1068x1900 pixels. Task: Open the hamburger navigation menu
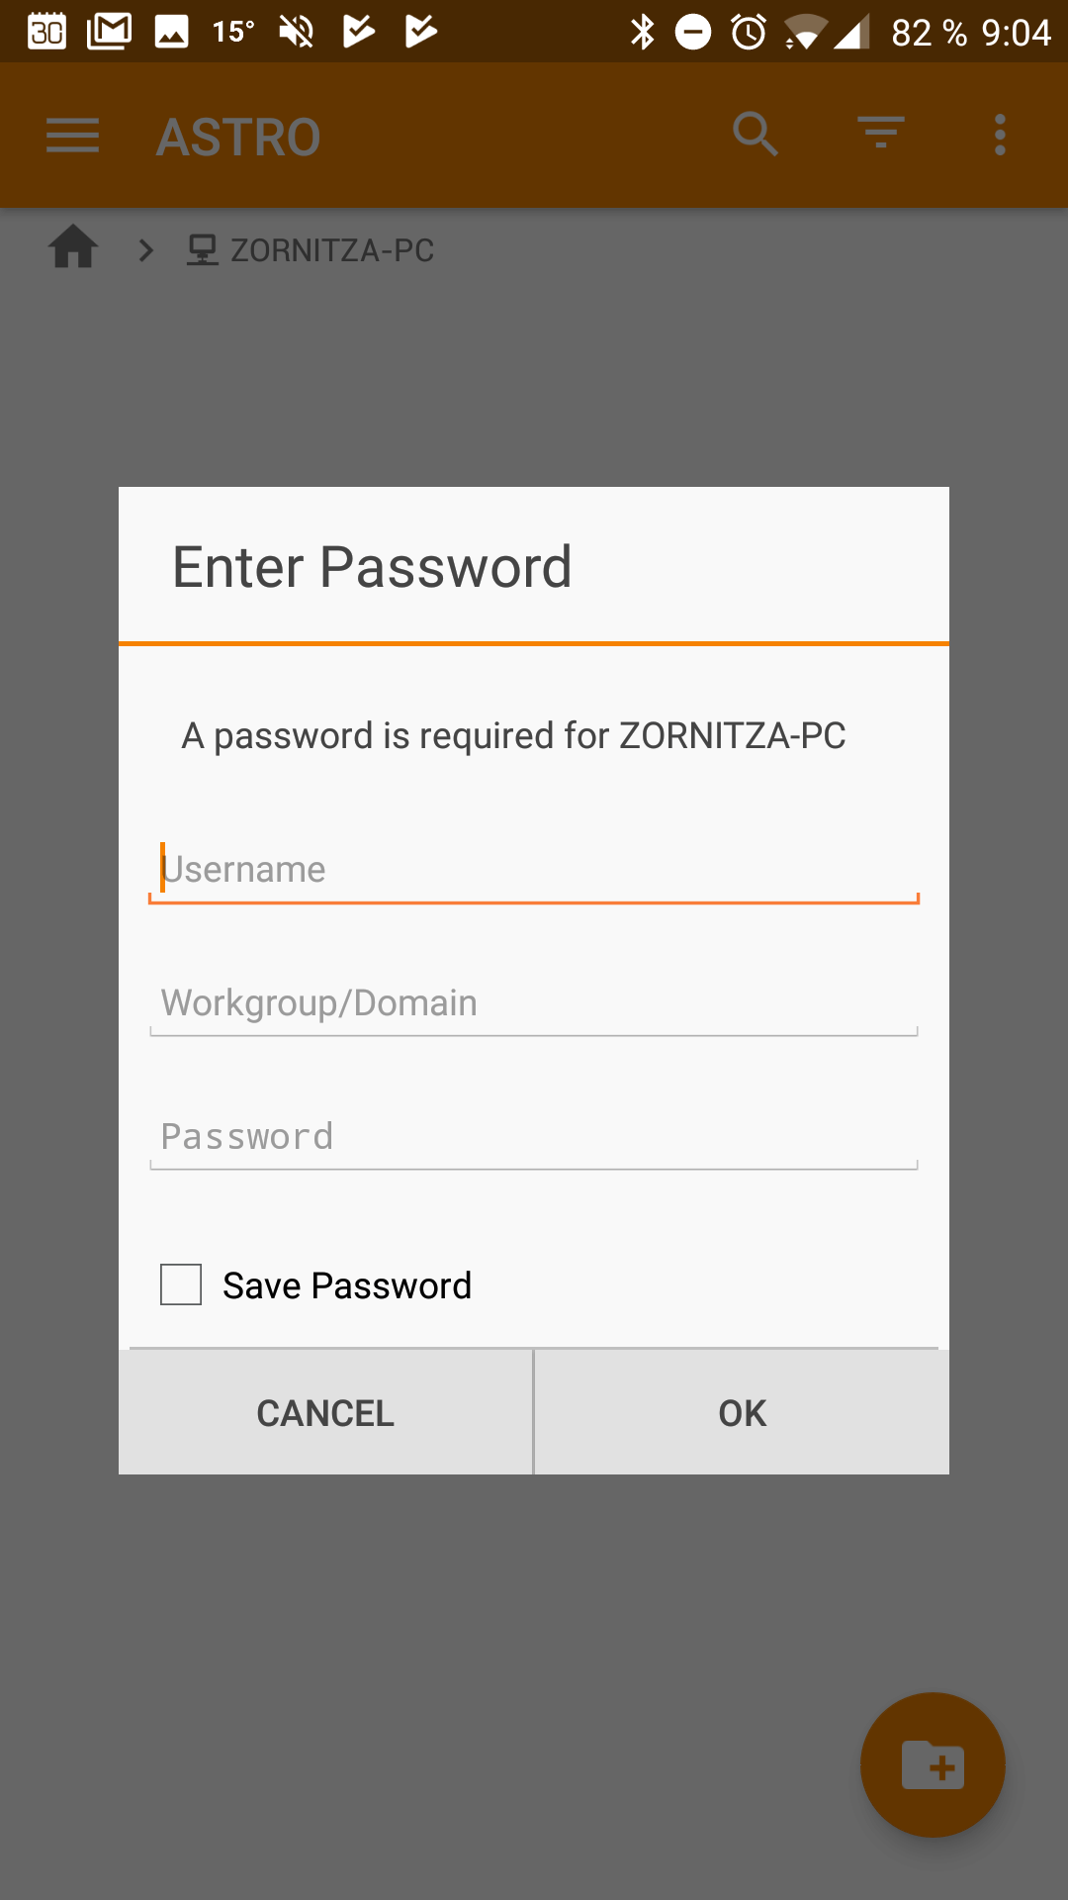point(72,136)
